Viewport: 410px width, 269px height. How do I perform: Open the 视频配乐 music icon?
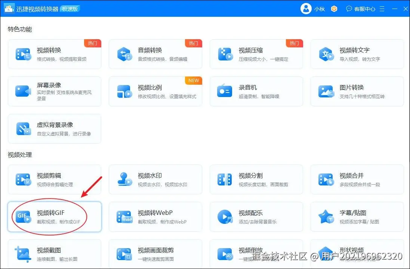225,217
